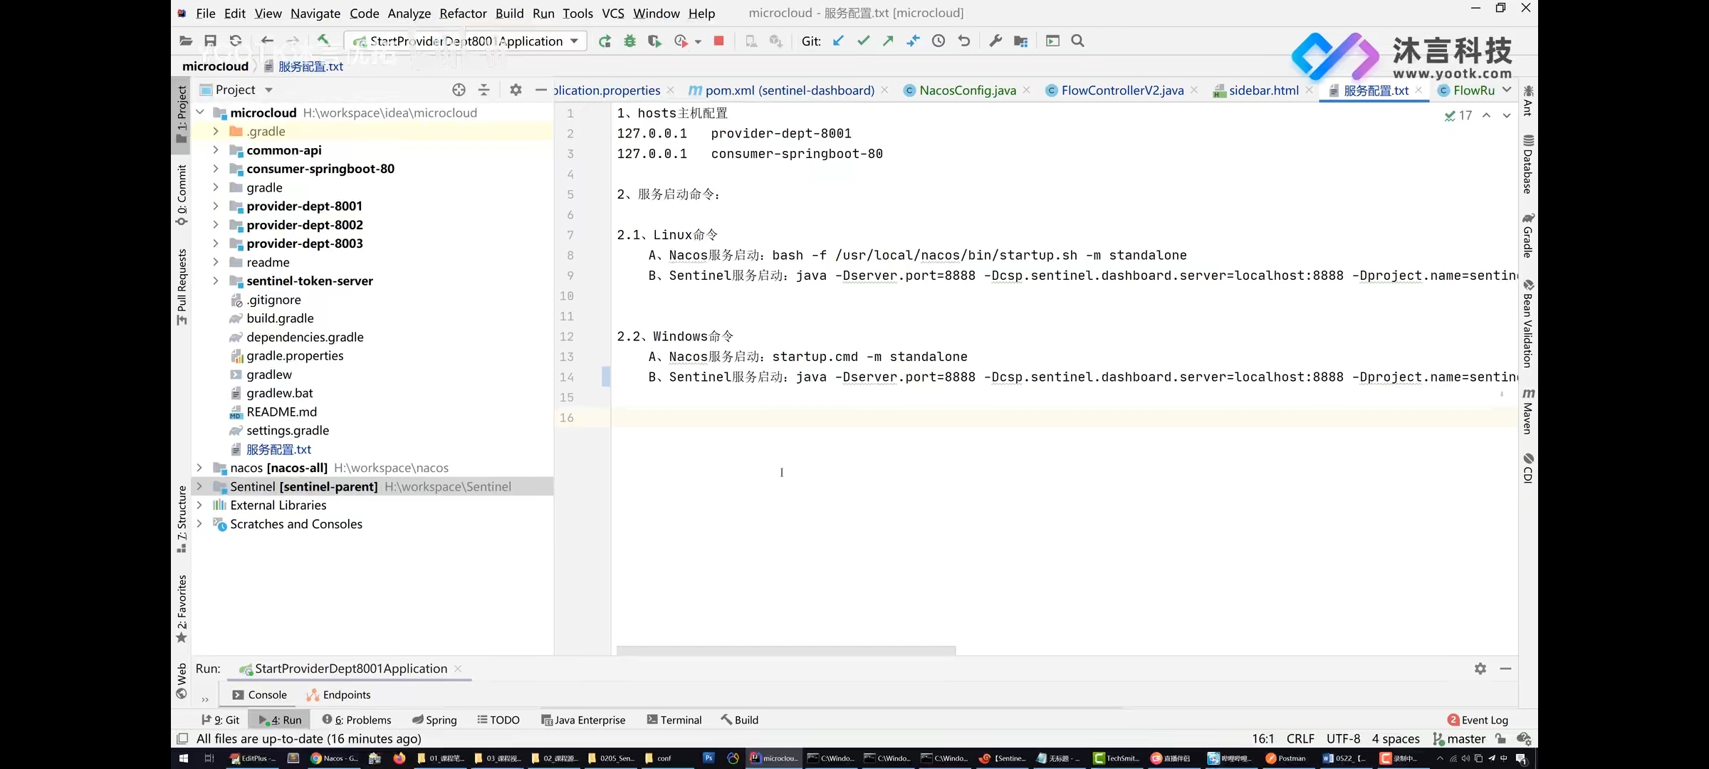Click the Git push icon in toolbar

[888, 41]
